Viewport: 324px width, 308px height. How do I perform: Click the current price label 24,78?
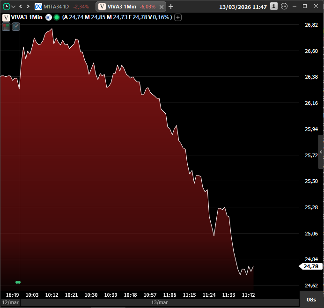tap(311, 266)
